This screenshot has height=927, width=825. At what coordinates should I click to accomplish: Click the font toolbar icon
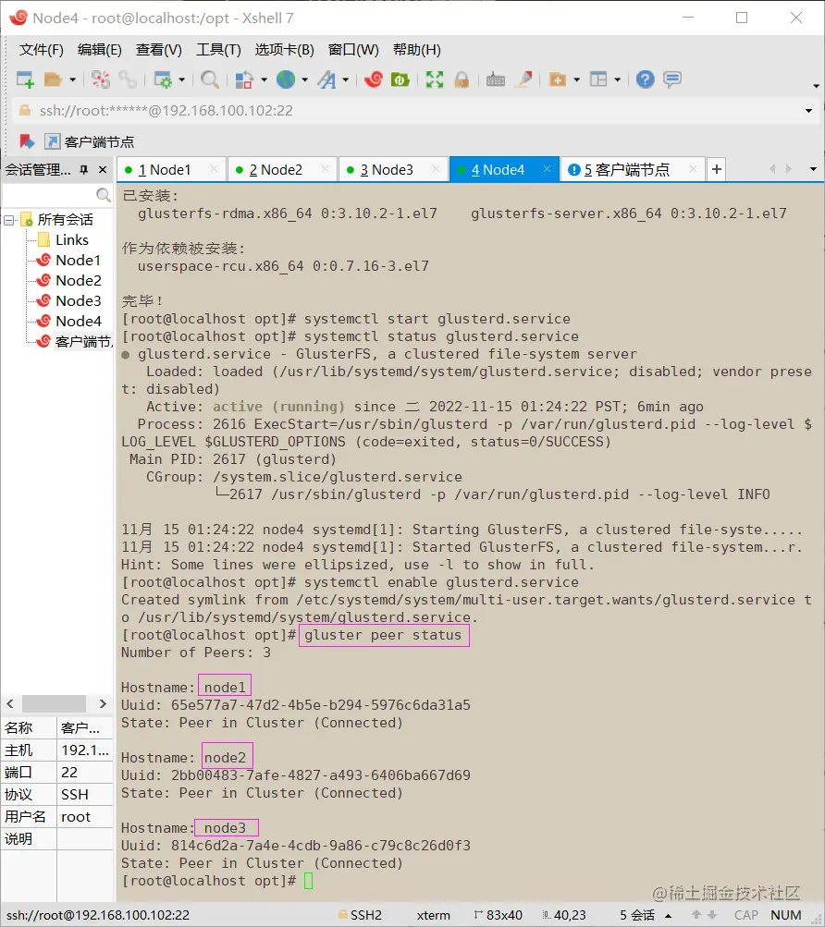point(326,79)
